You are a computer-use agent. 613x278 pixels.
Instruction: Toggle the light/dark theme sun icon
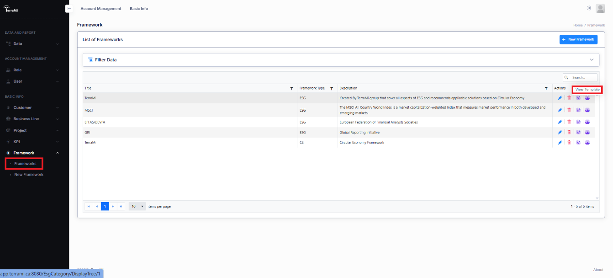(x=589, y=8)
